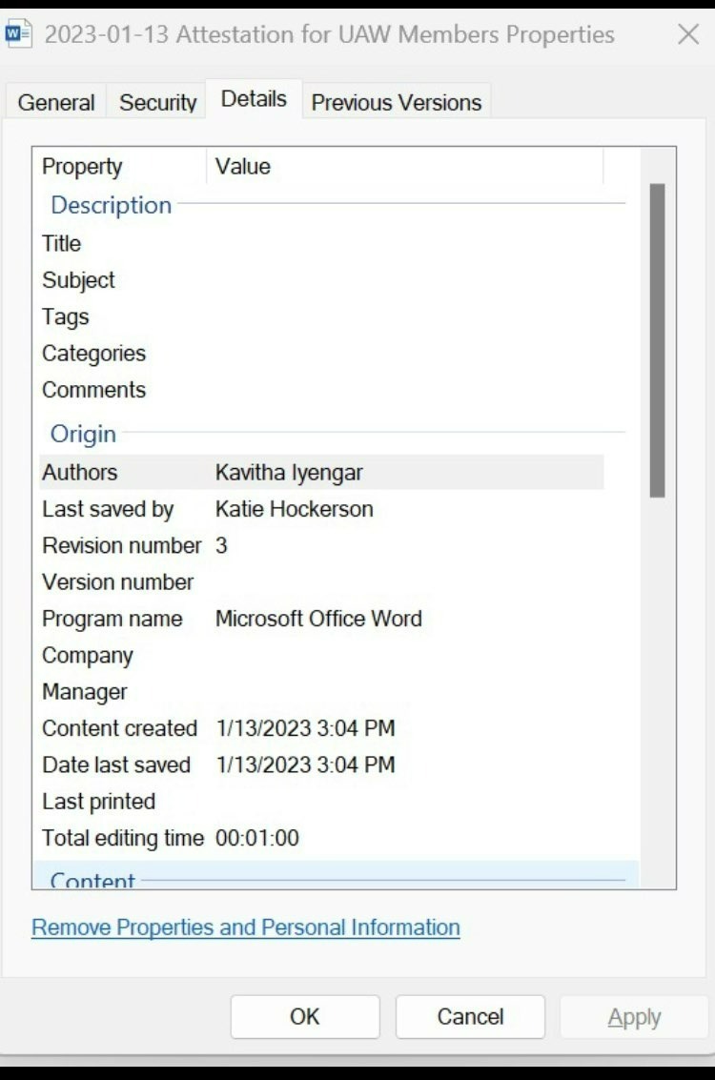
Task: Click the Origin group heading
Action: (83, 434)
